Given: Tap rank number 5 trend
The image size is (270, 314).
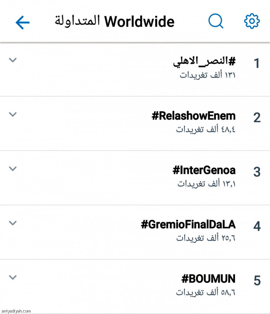Looking at the screenshot, I should click(257, 281).
